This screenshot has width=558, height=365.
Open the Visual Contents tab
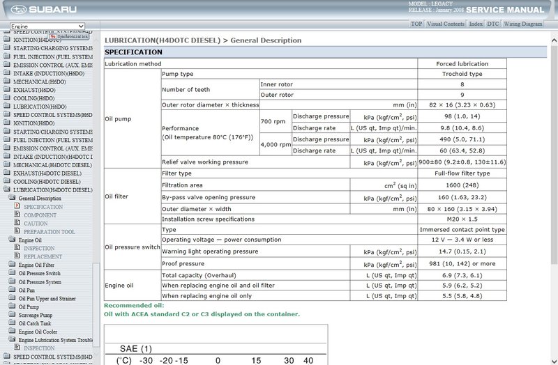(x=446, y=24)
